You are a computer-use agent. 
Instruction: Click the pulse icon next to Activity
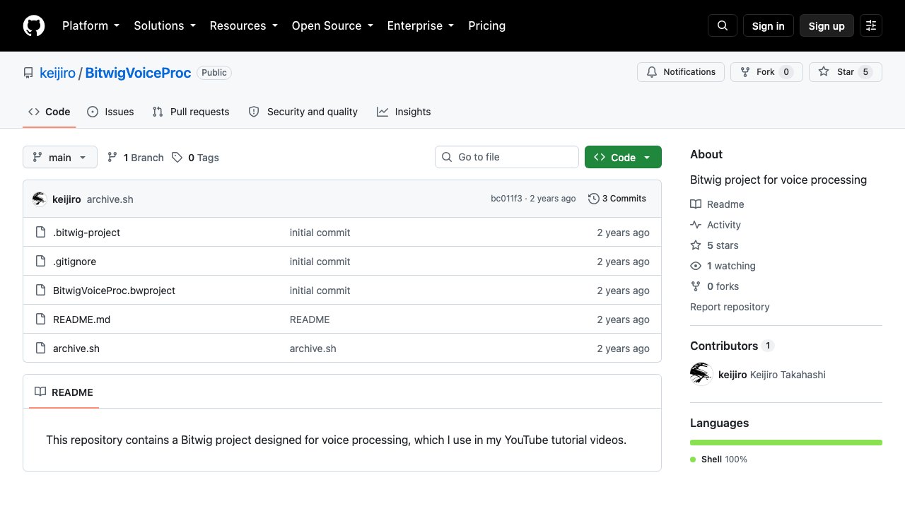(x=696, y=225)
